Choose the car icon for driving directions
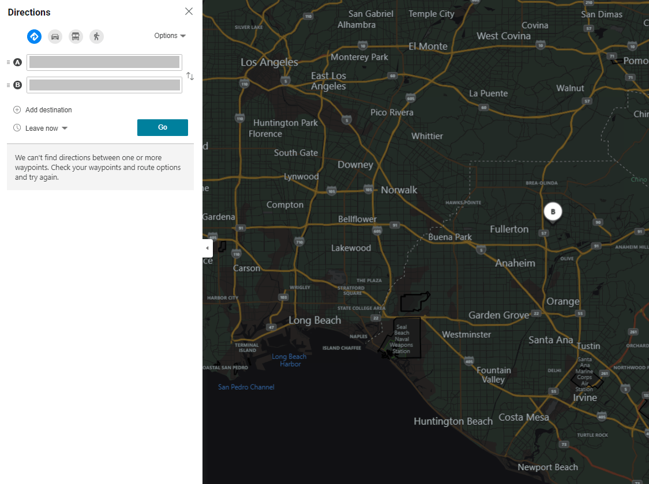Screen dimensions: 649x484 pyautogui.click(x=55, y=36)
